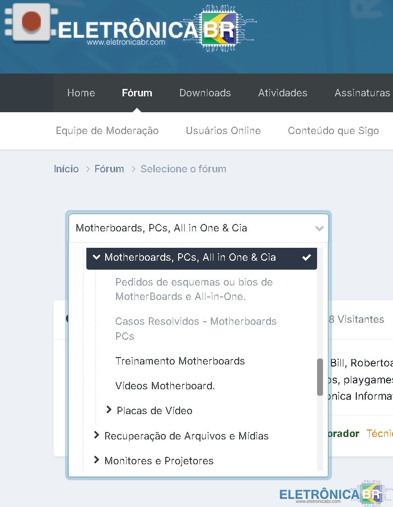The width and height of the screenshot is (393, 507).
Task: Expand the Monitores e Projetores category
Action: click(97, 460)
